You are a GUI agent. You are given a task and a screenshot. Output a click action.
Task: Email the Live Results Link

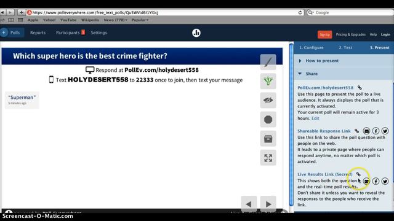(x=366, y=181)
